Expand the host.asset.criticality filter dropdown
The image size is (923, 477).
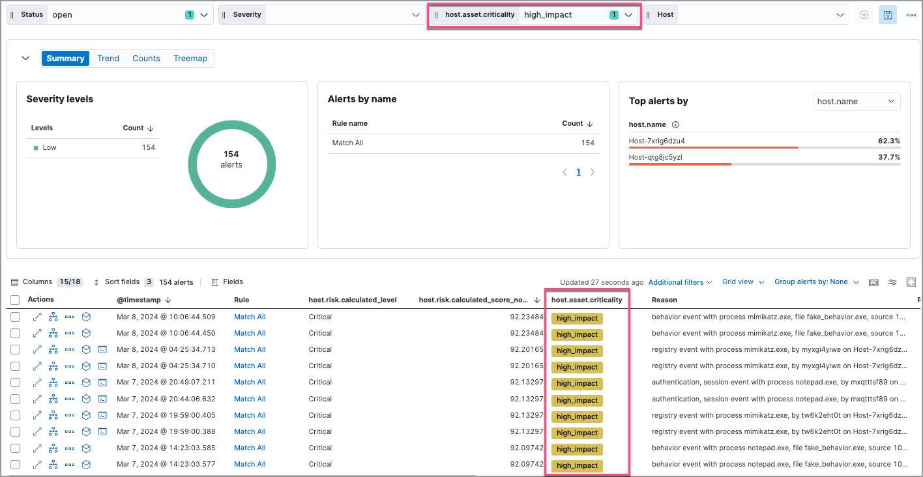[x=627, y=14]
